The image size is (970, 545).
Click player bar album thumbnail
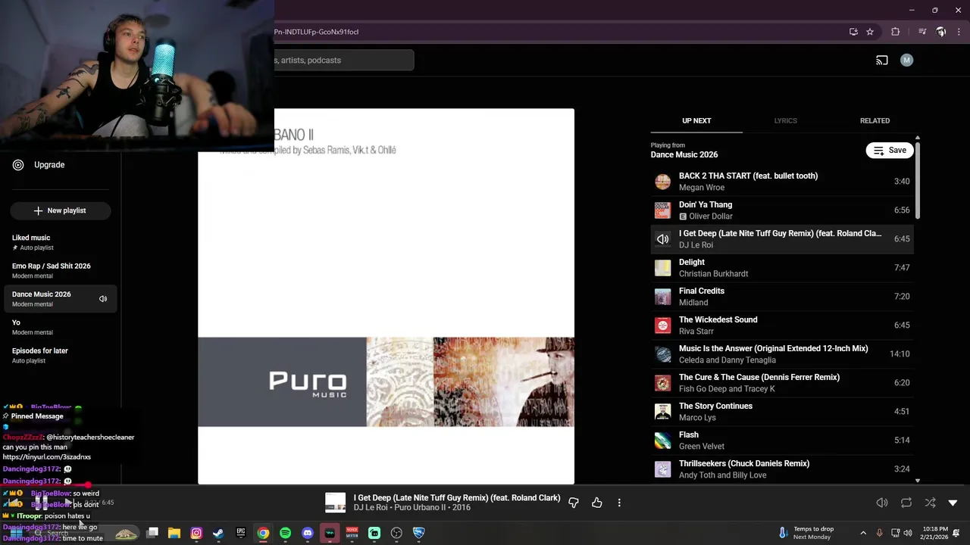pyautogui.click(x=335, y=503)
